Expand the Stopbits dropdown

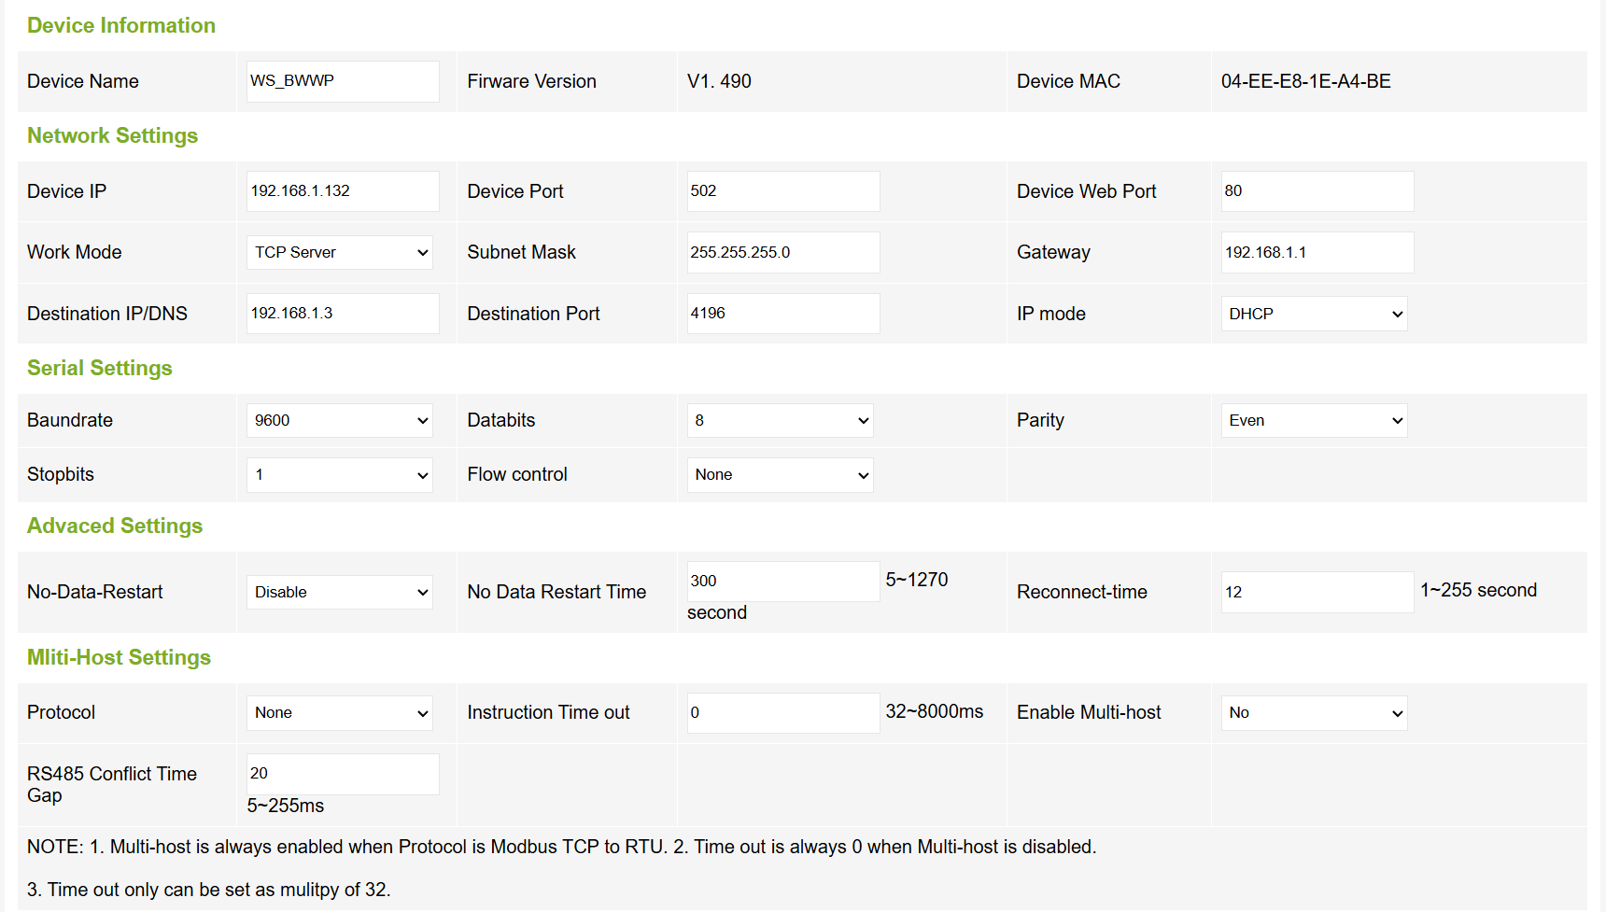(339, 474)
